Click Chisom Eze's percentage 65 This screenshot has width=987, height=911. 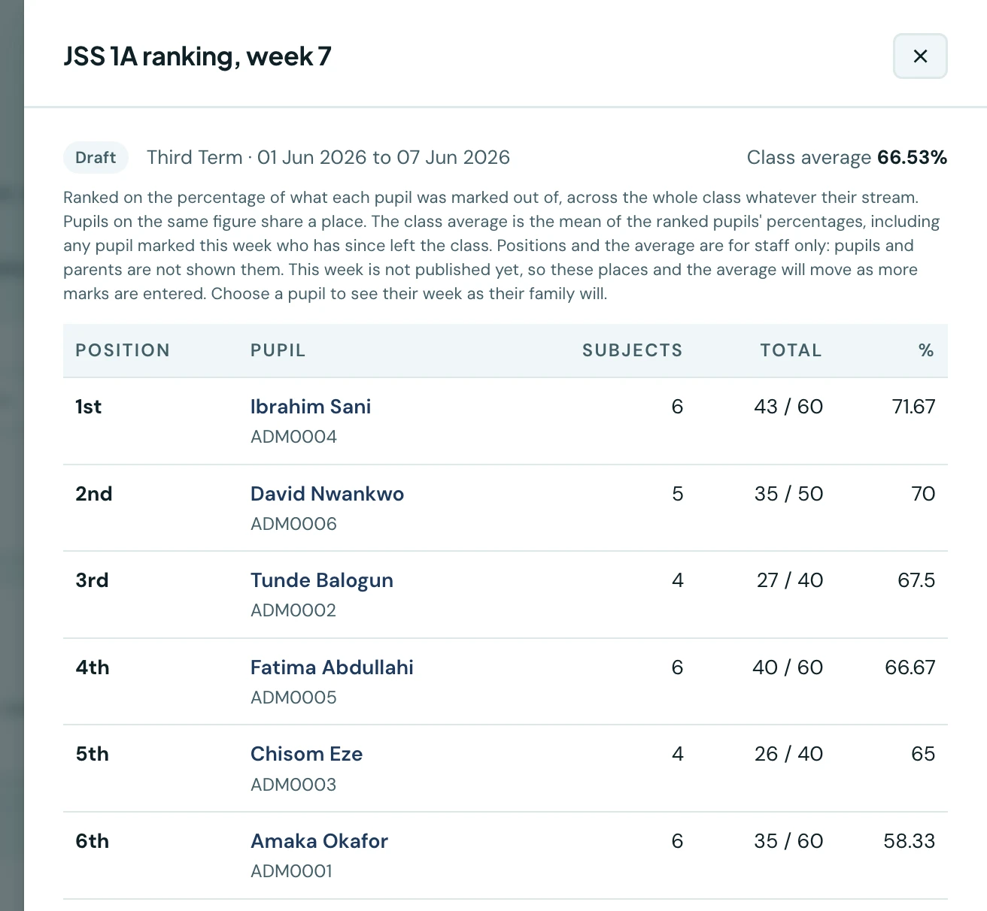pyautogui.click(x=923, y=754)
